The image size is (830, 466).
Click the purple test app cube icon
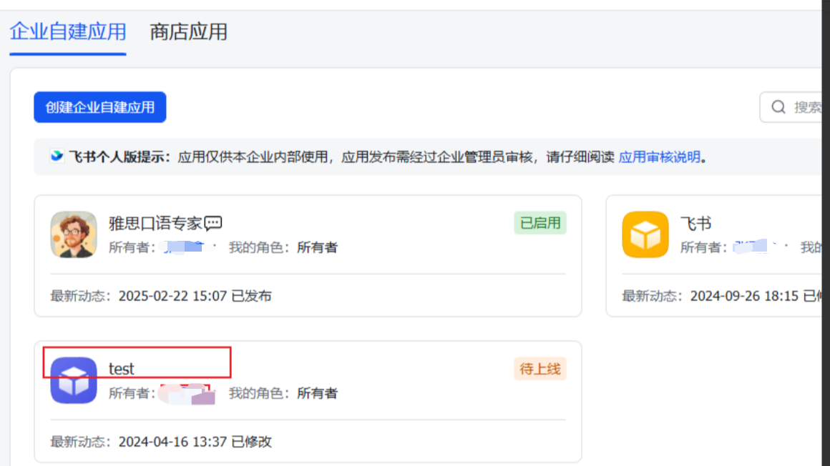click(x=74, y=380)
